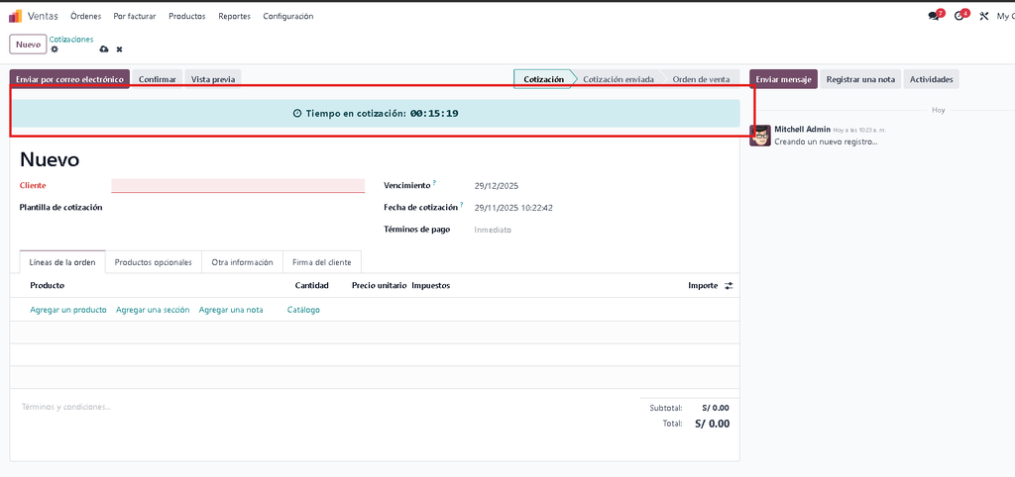Screen dimensions: 1015x477
Task: Click the help mark next to Fecha de cotización
Action: pyautogui.click(x=462, y=205)
